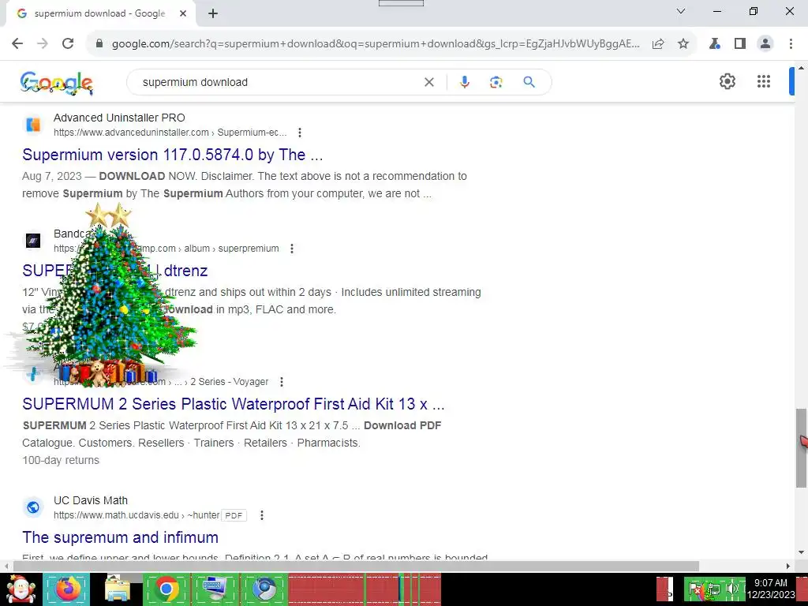The image size is (808, 606).
Task: Click the scroll up arrow
Action: click(801, 68)
